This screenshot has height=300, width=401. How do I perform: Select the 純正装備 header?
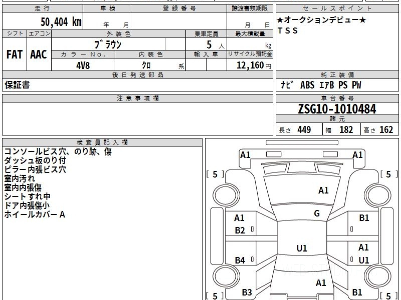click(338, 75)
